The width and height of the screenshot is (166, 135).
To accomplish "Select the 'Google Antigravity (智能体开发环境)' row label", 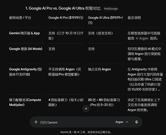I will pos(26,72).
